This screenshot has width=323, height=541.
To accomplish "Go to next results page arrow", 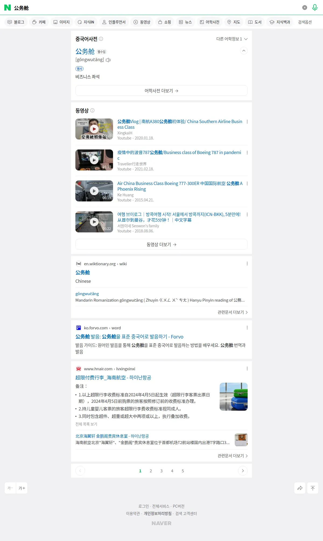I will pos(243,471).
